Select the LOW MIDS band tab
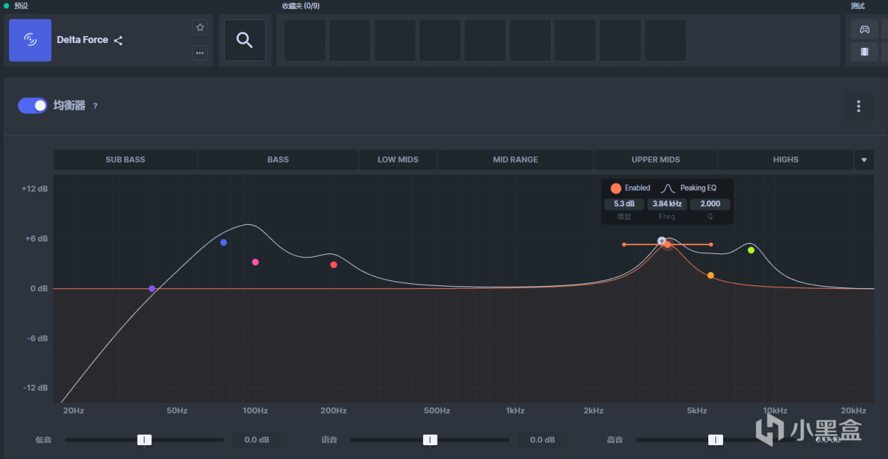 pos(398,160)
